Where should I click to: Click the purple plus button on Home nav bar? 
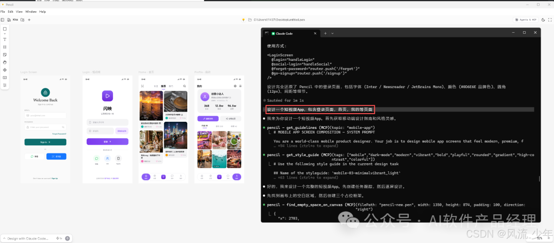pyautogui.click(x=163, y=177)
